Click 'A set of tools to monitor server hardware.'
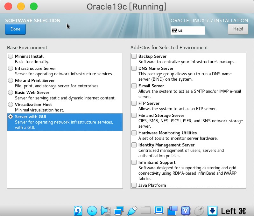 (x=178, y=138)
